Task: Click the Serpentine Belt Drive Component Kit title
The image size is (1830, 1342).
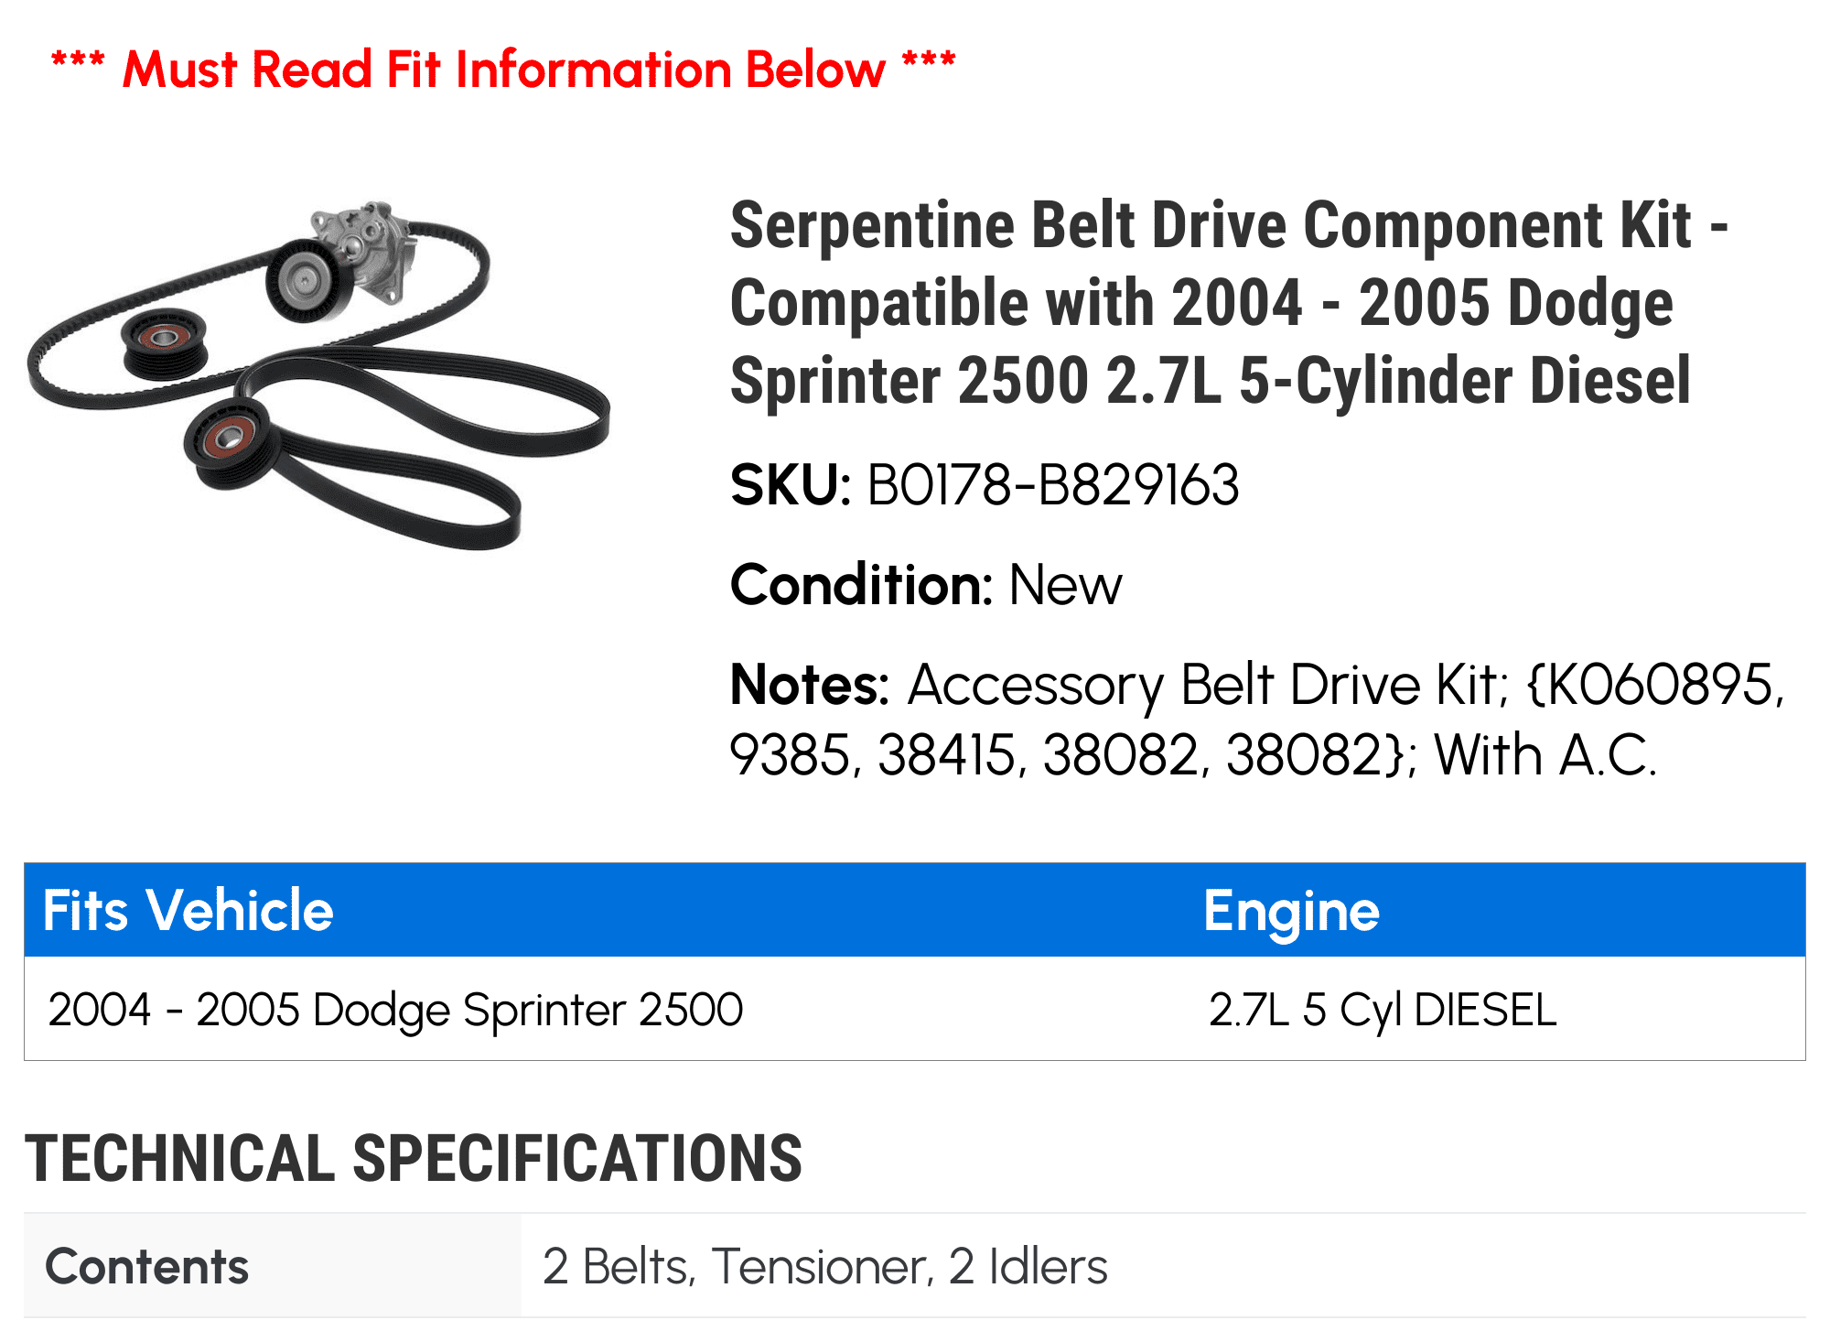Action: click(1229, 302)
